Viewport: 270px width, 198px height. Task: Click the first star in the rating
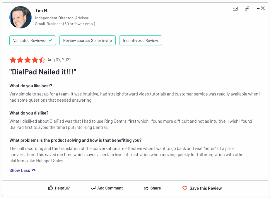point(13,60)
